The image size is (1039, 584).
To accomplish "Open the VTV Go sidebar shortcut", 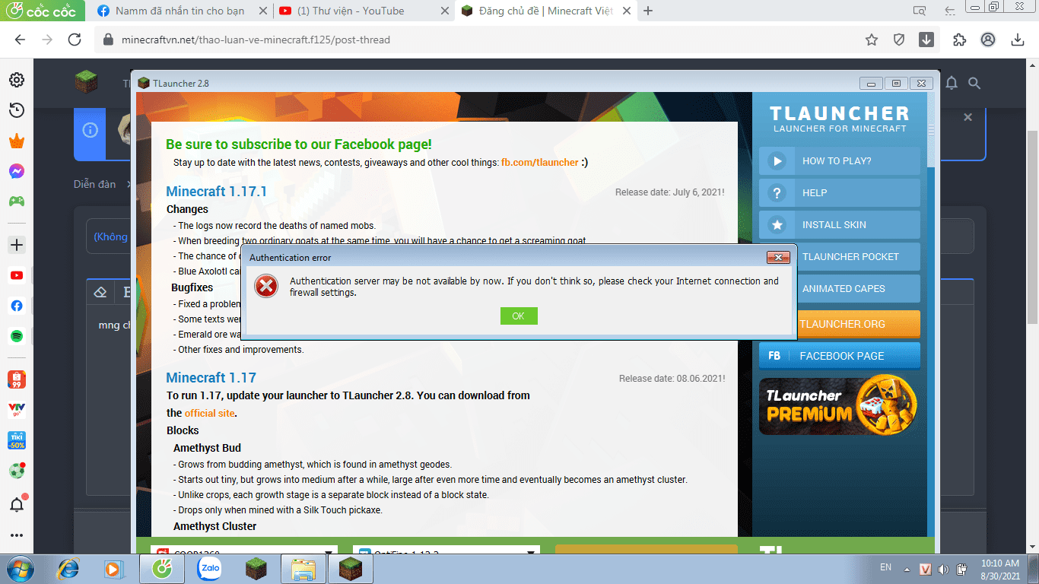I will click(x=16, y=409).
